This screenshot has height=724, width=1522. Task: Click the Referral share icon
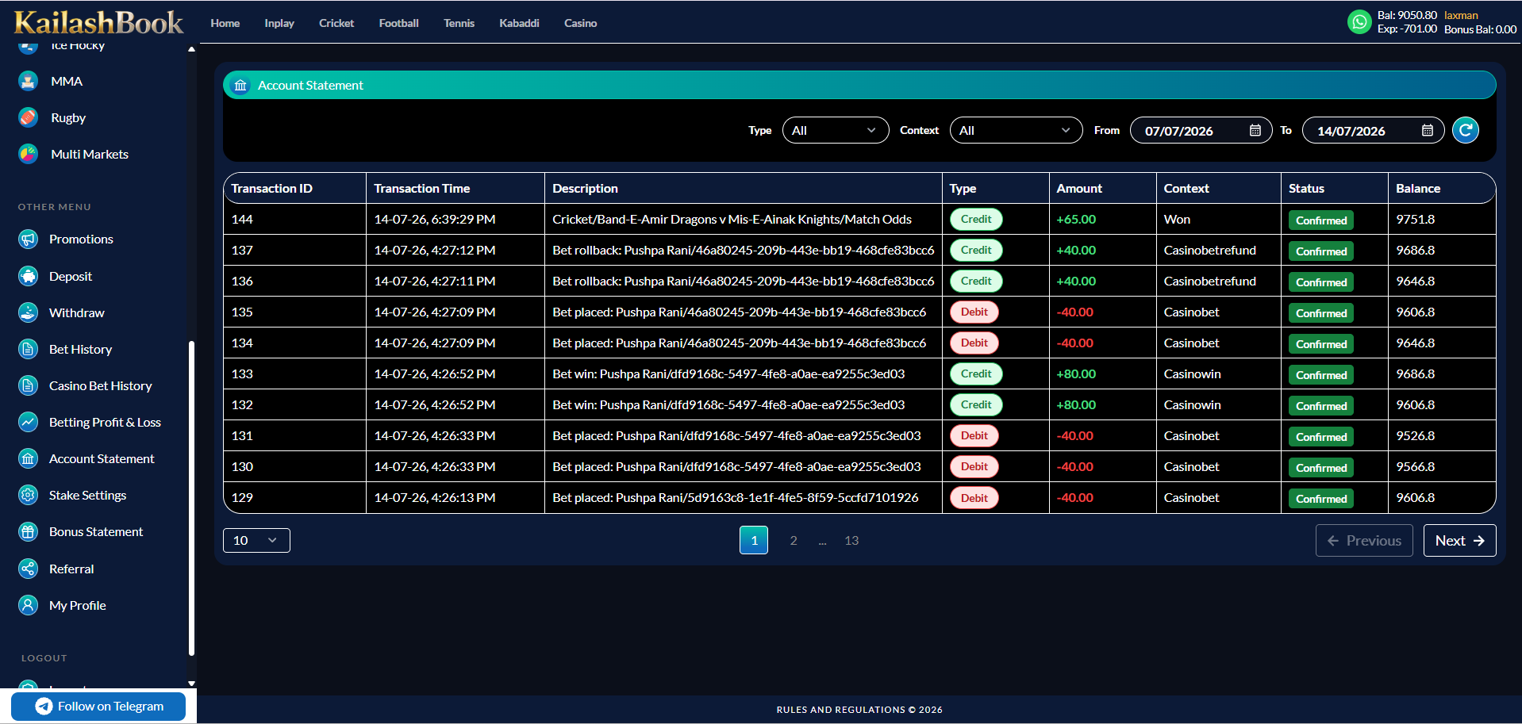pyautogui.click(x=28, y=569)
